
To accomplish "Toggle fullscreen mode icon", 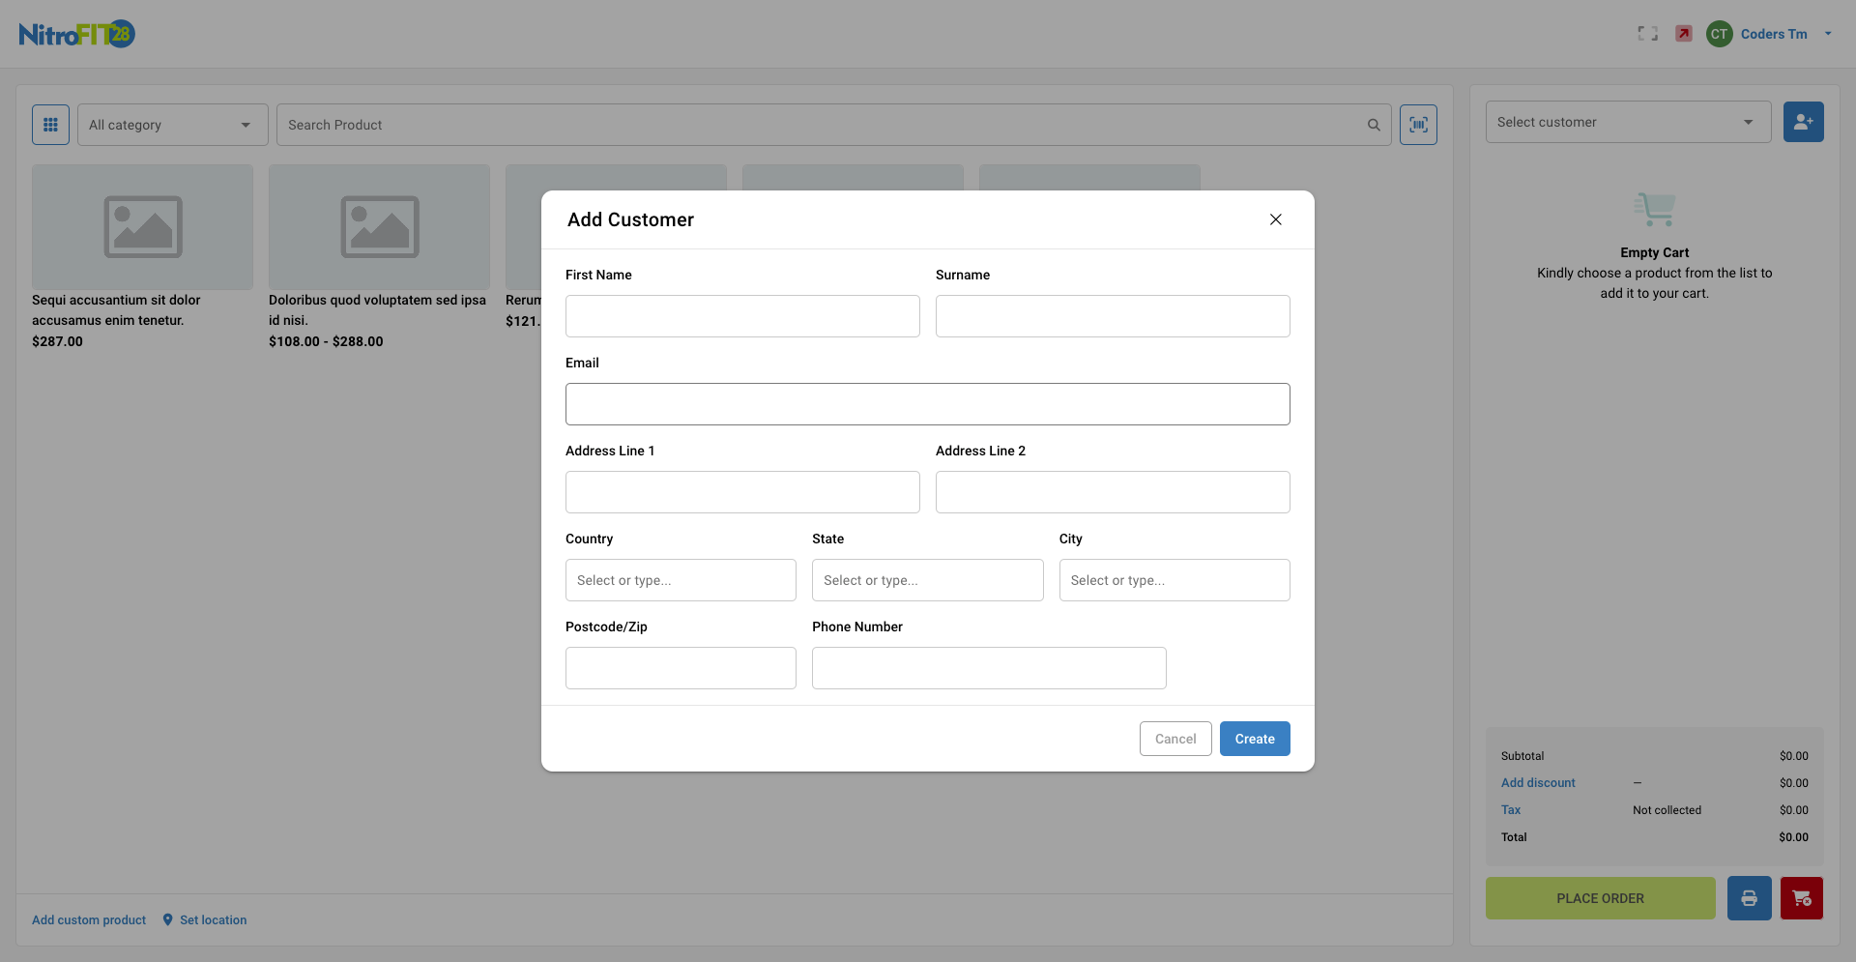I will click(1647, 34).
